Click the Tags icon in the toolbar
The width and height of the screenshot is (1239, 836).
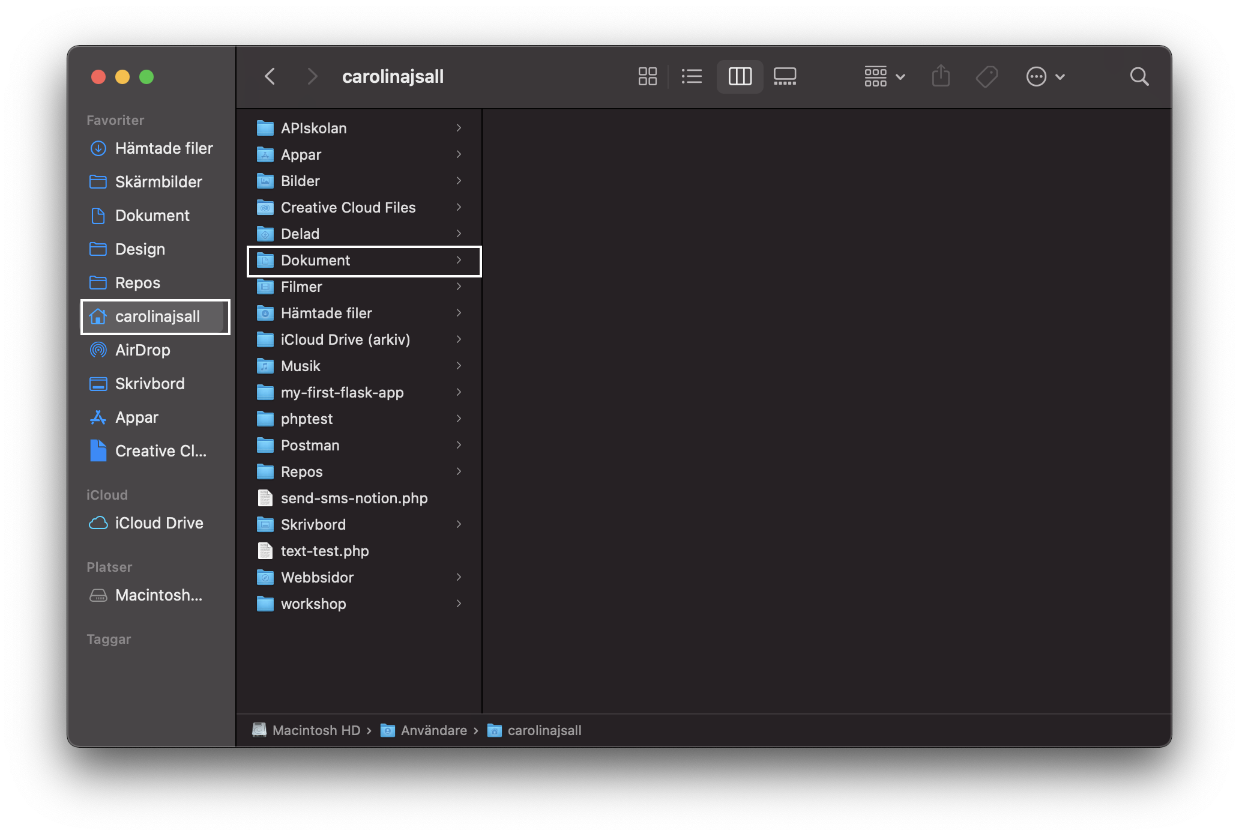point(987,76)
